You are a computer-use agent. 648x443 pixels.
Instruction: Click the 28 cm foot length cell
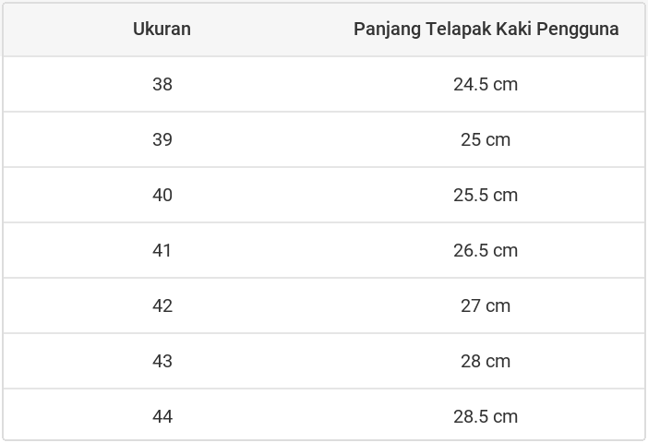tap(486, 361)
